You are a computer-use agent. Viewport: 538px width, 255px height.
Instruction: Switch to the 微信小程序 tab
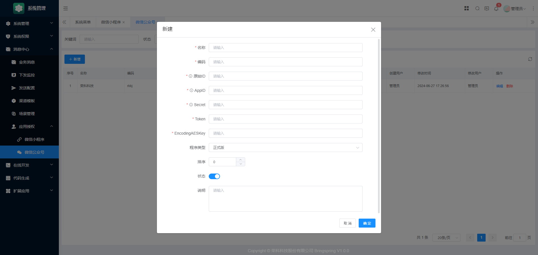pos(111,22)
